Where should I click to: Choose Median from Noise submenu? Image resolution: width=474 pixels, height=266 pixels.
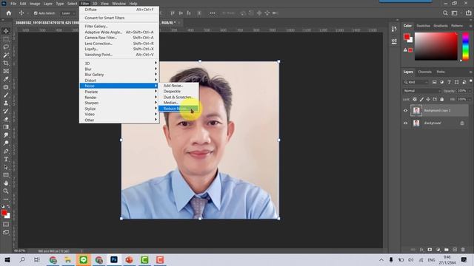coord(178,103)
